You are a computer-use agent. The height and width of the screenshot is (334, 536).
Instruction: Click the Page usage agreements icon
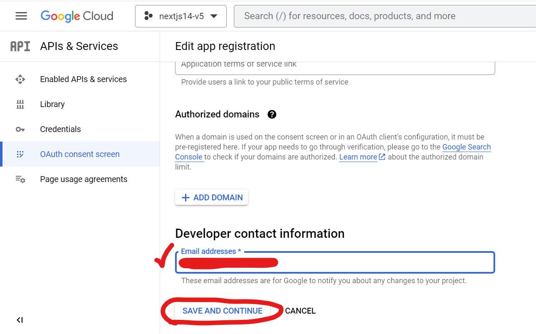[20, 179]
